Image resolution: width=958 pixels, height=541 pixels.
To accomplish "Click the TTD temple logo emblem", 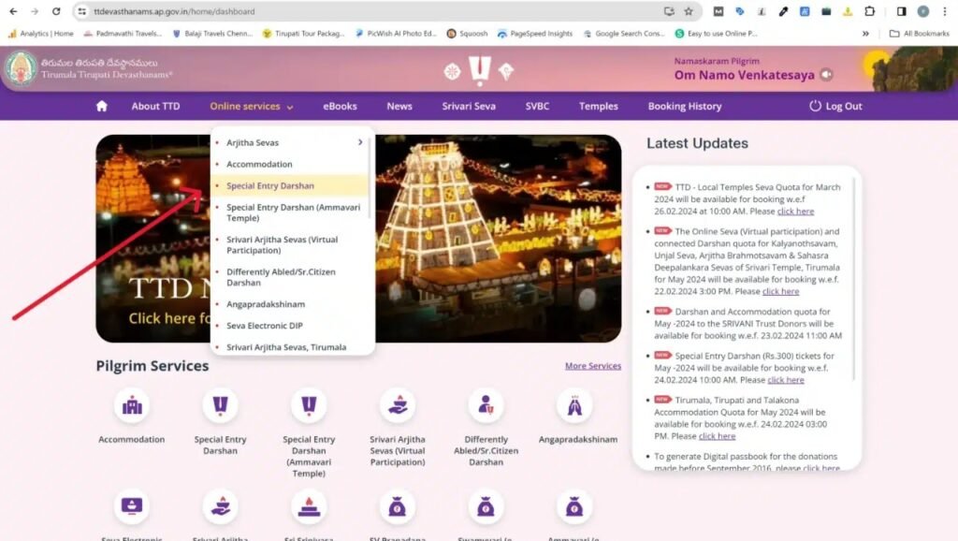I will click(21, 68).
